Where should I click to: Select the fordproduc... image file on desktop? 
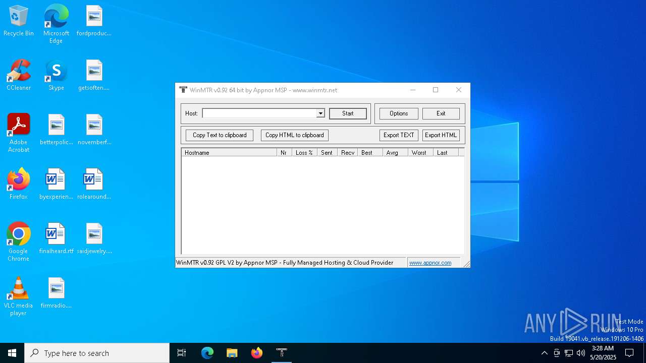[x=94, y=21]
